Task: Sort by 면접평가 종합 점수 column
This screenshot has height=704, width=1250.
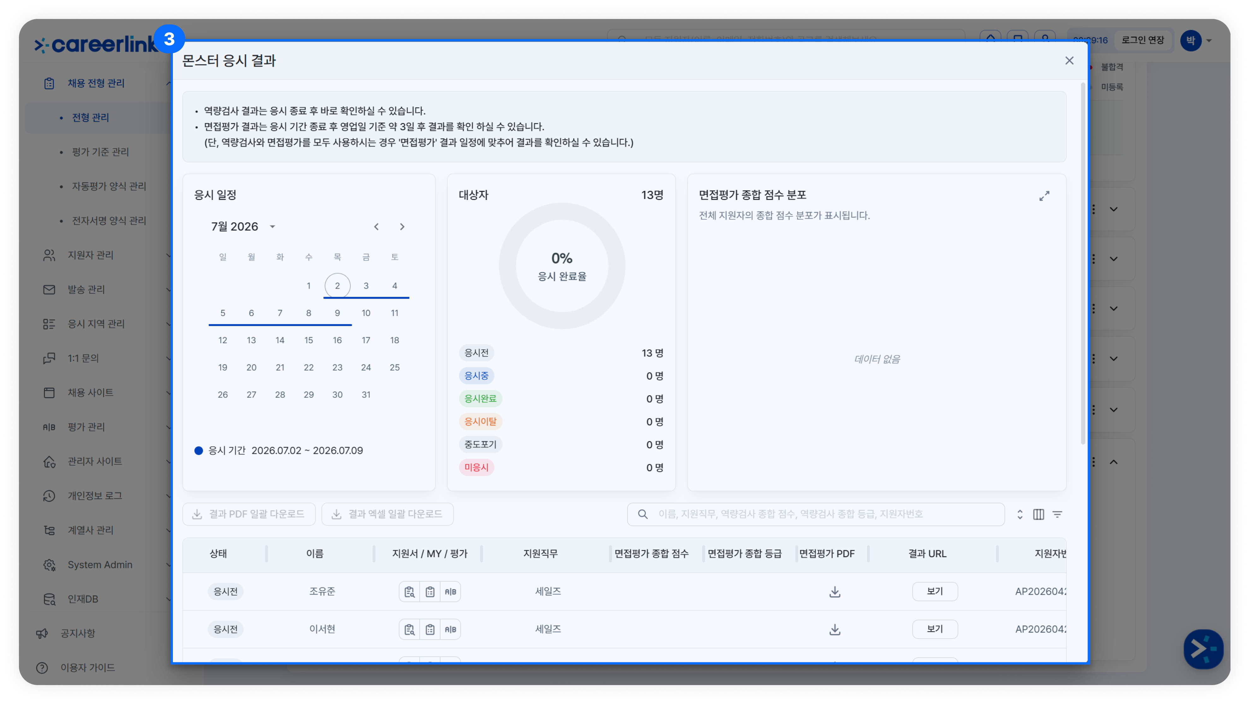Action: tap(651, 554)
